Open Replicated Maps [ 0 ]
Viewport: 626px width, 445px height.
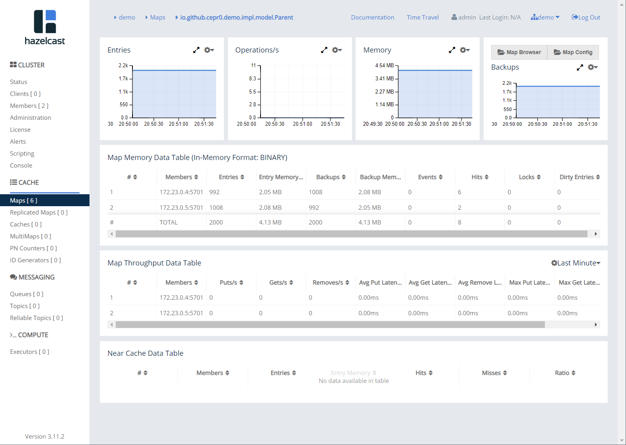[39, 213]
